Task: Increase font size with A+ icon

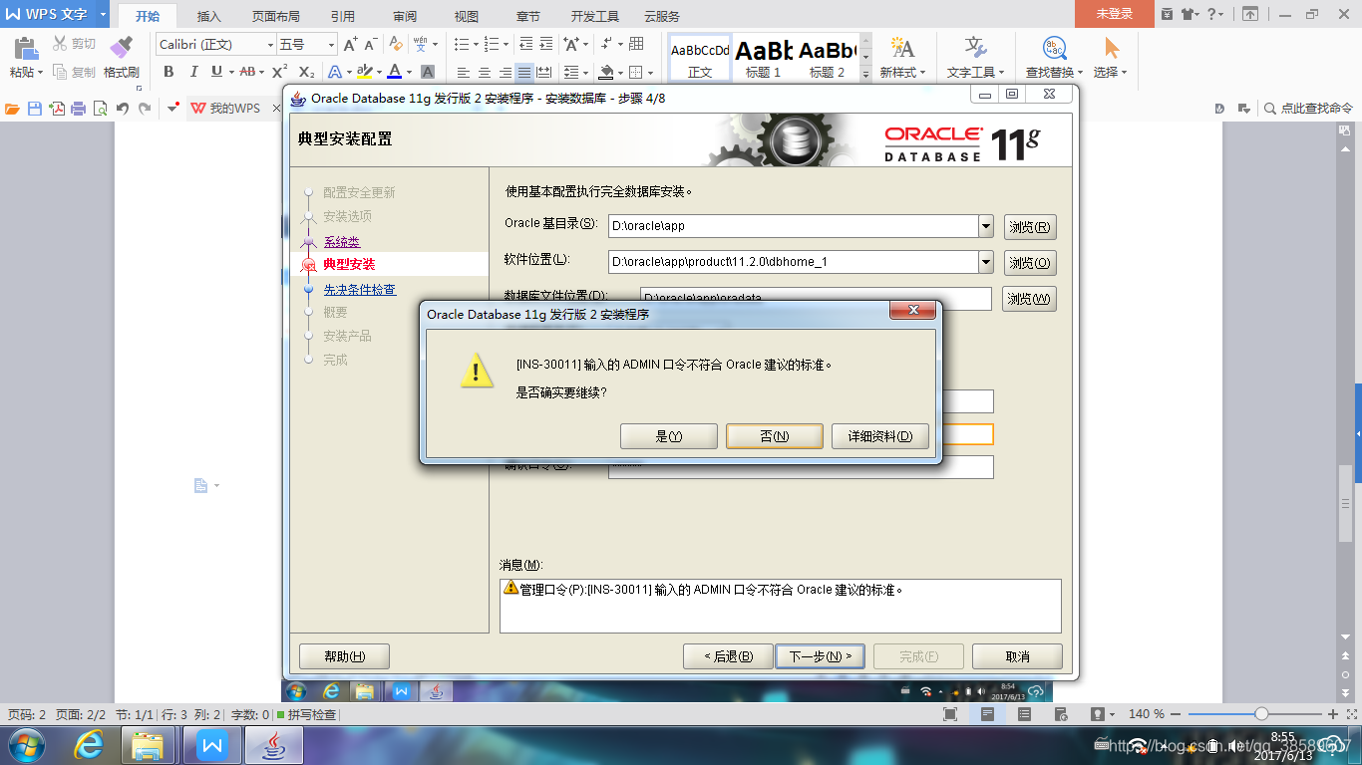Action: tap(350, 45)
